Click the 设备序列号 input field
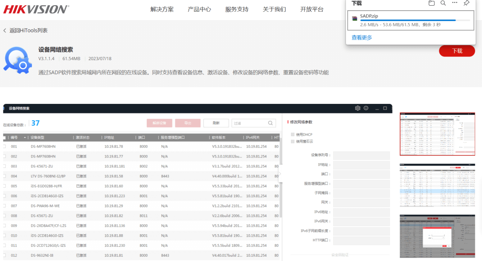Image resolution: width=482 pixels, height=261 pixels. (x=361, y=155)
